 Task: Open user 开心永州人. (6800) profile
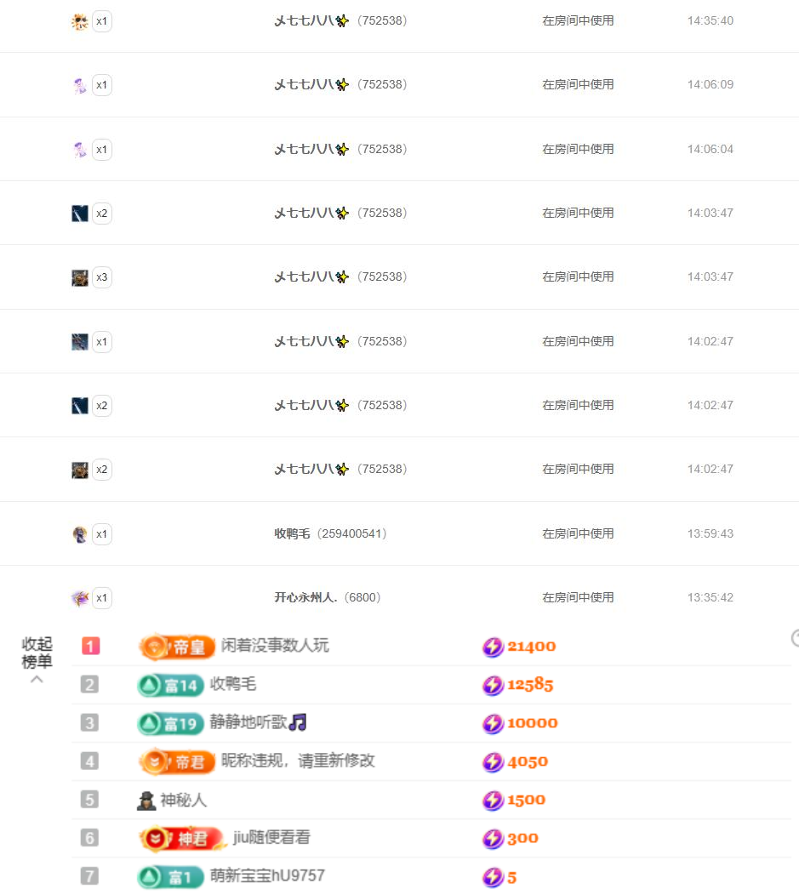coord(327,598)
